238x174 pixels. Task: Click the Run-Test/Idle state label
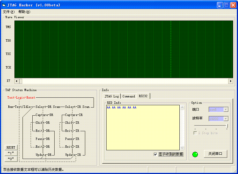point(19,107)
